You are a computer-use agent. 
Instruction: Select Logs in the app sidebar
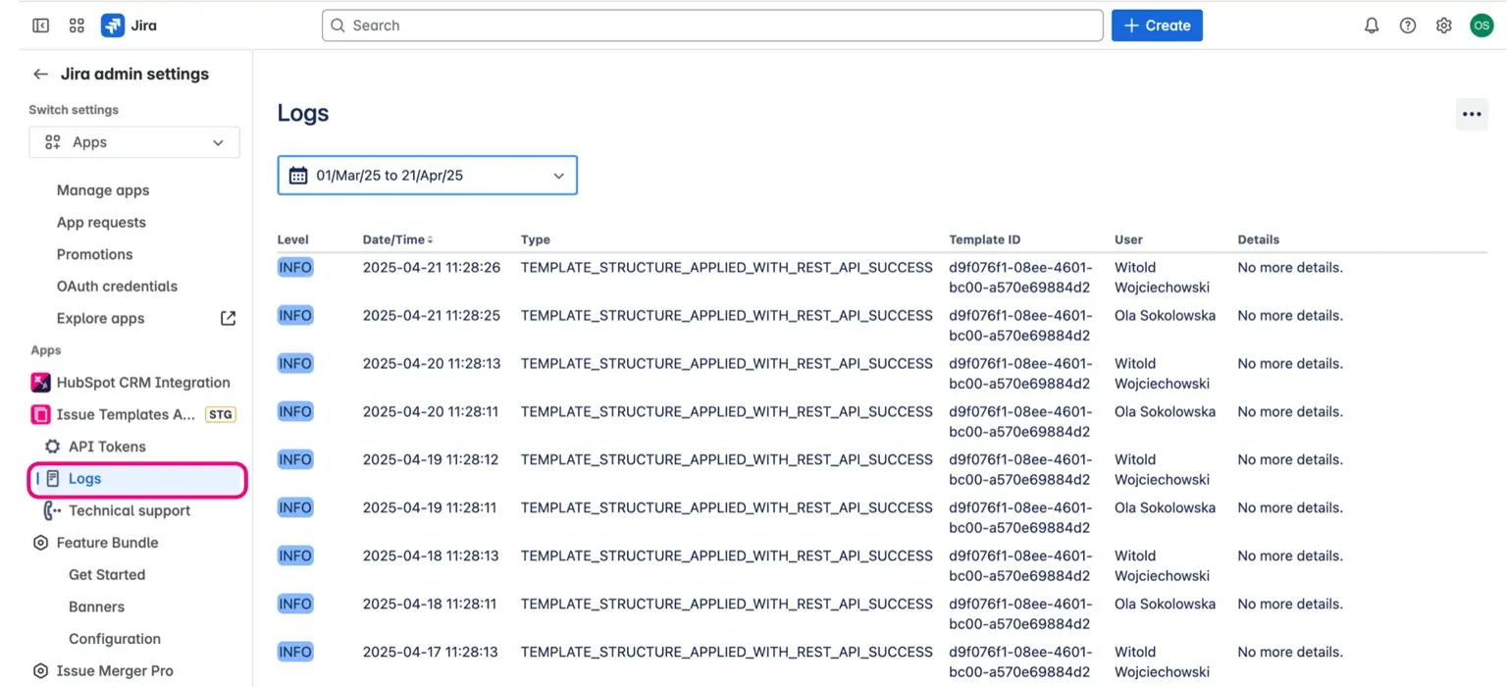(x=84, y=479)
